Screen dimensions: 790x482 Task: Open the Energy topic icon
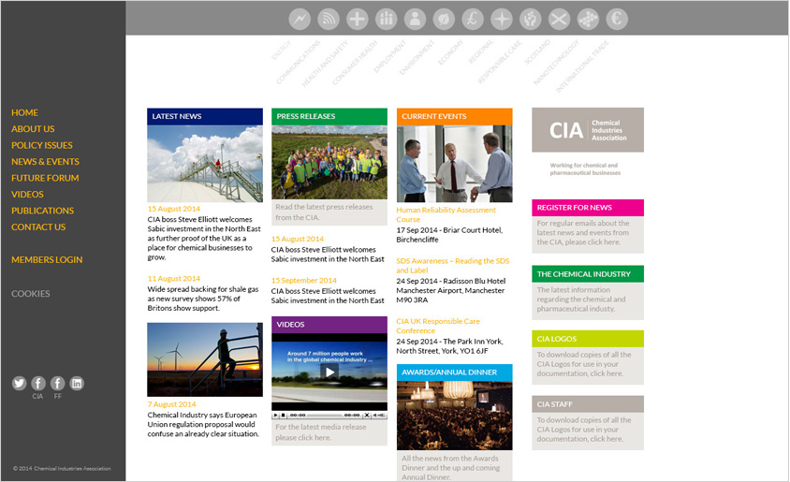300,19
